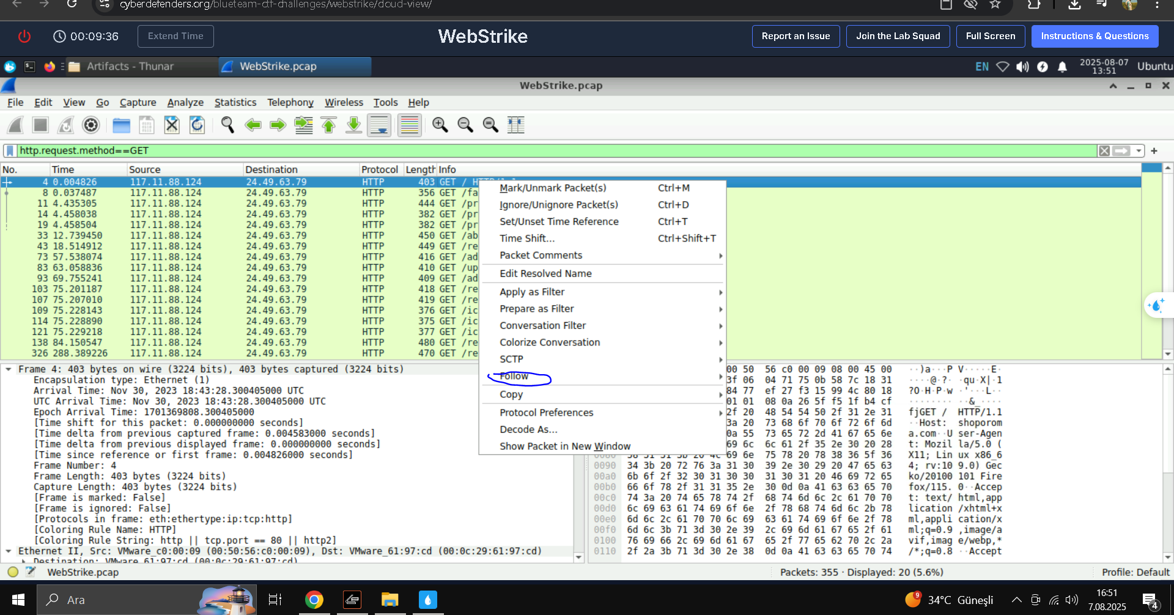Collapse the Frame 4 tree node
Viewport: 1174px width, 615px height.
(9, 369)
